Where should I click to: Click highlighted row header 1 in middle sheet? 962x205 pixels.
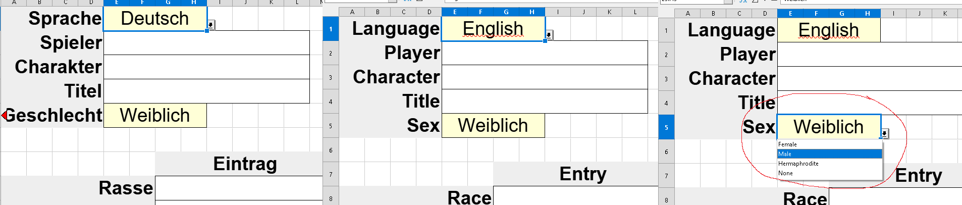[331, 29]
